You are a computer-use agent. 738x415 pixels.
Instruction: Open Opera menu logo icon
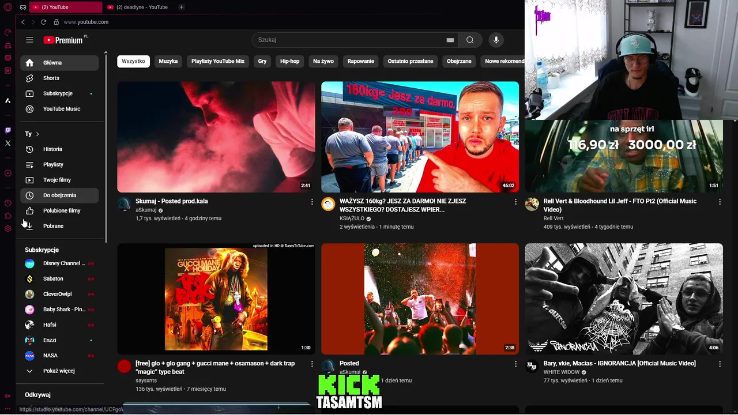click(7, 7)
